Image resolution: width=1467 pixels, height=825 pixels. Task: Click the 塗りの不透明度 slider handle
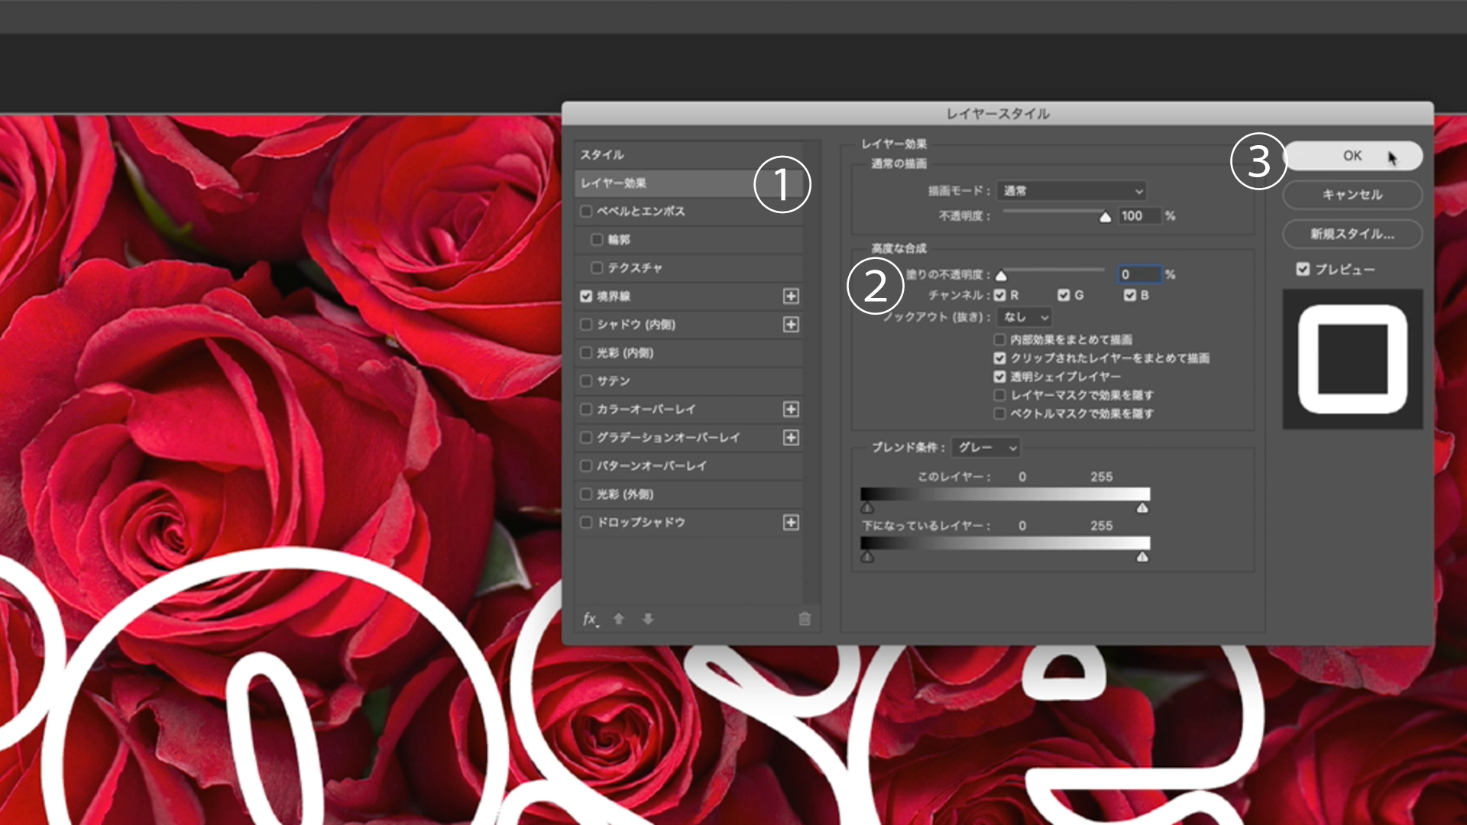coord(1001,276)
